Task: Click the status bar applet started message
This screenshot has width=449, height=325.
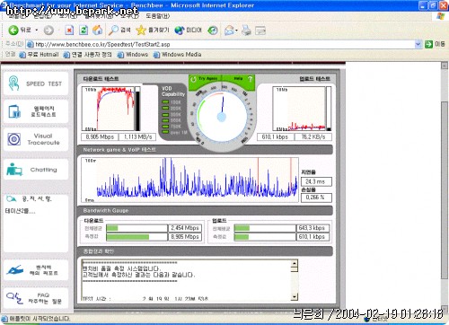Action: (36, 319)
